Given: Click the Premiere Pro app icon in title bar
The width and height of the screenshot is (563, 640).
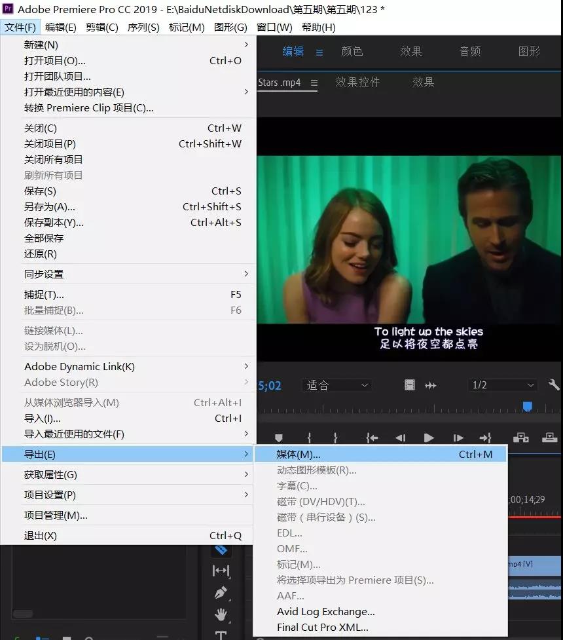Looking at the screenshot, I should tap(8, 9).
